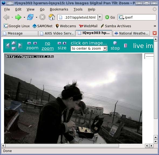Click the search field containing iperf
This screenshot has height=155, width=159.
click(137, 17)
